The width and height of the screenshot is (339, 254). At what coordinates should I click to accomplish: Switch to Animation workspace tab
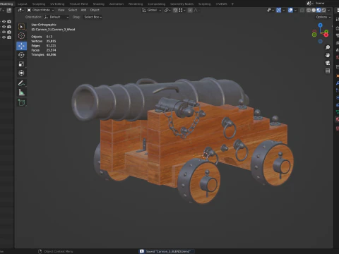(x=117, y=4)
